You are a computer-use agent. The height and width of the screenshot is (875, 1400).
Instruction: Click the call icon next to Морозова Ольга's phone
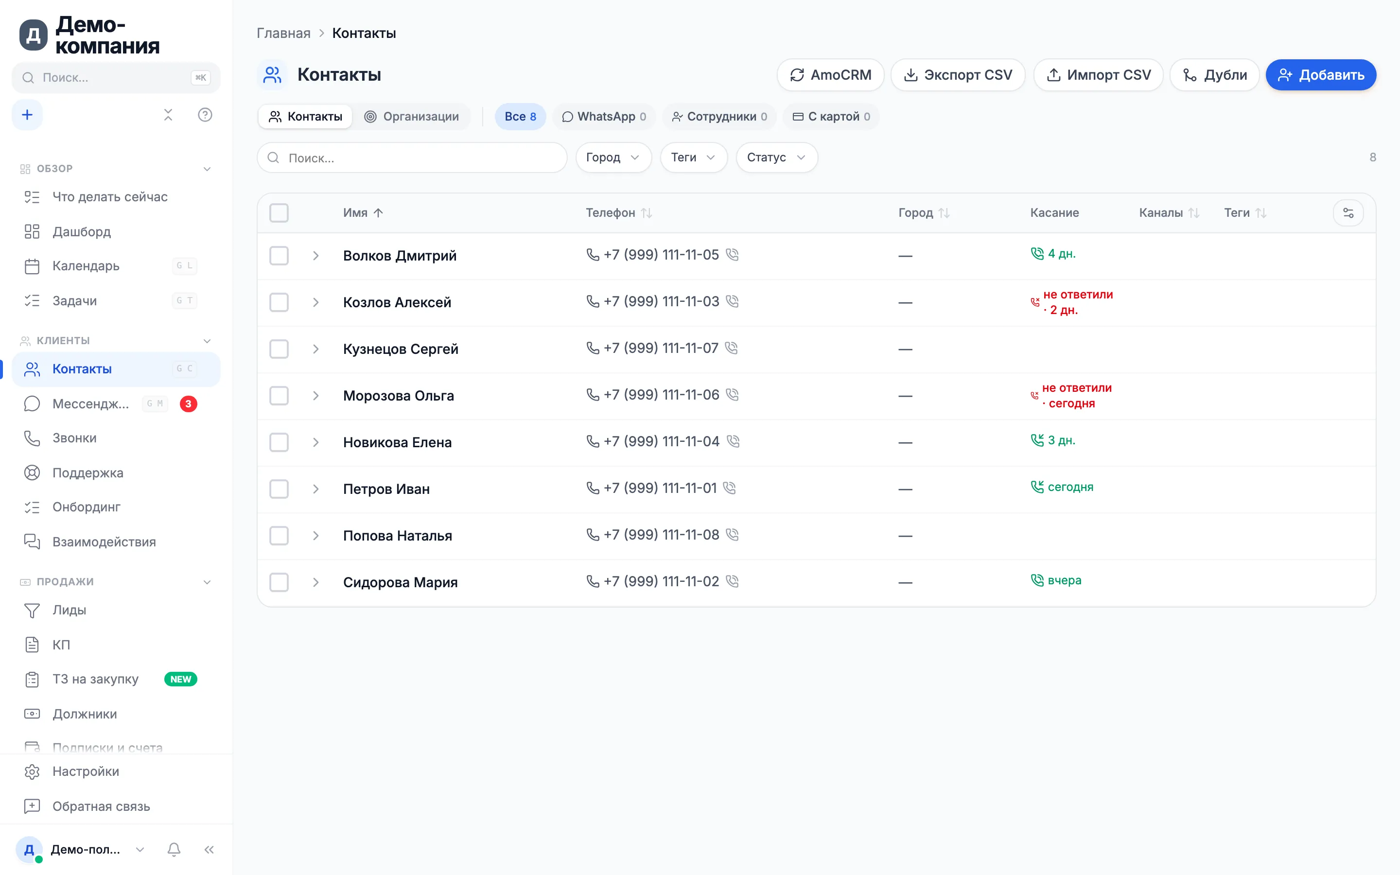coord(732,395)
